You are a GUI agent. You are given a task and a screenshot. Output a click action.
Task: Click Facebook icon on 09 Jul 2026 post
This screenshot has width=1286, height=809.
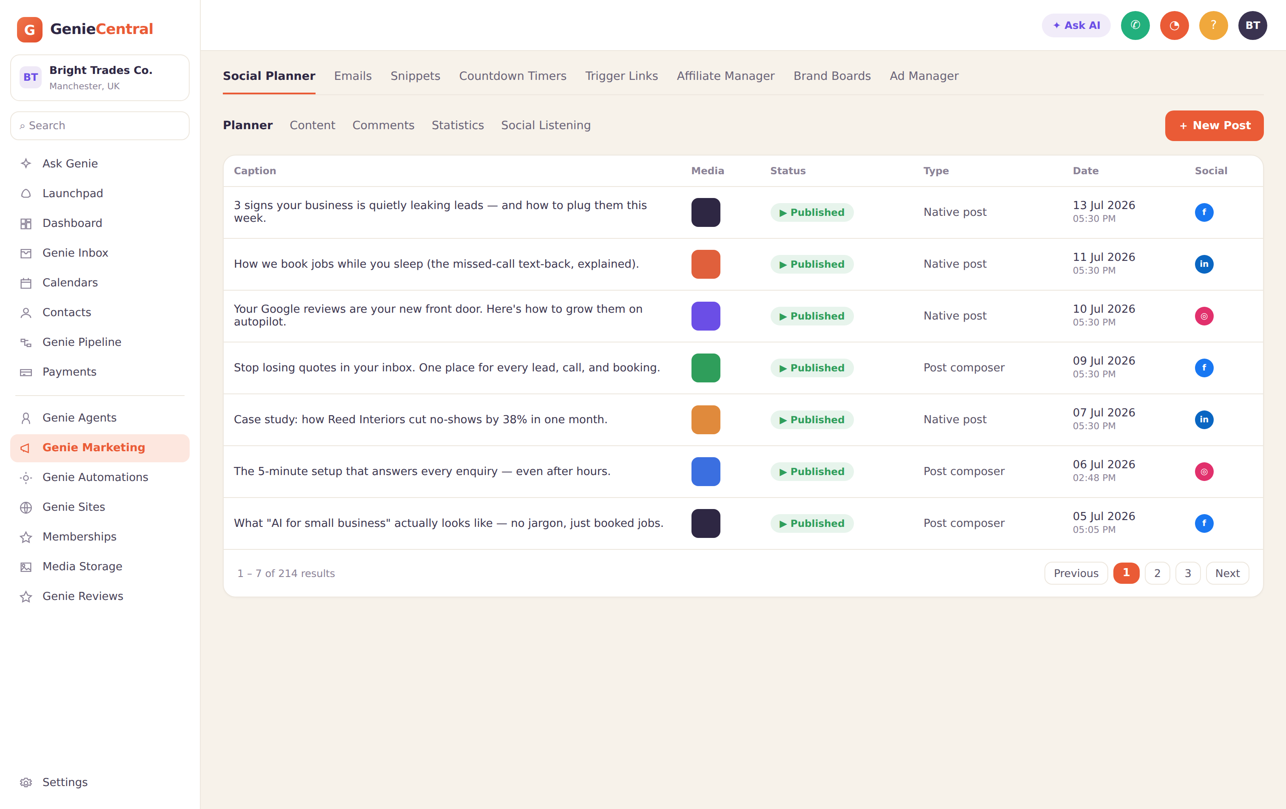[x=1204, y=368]
